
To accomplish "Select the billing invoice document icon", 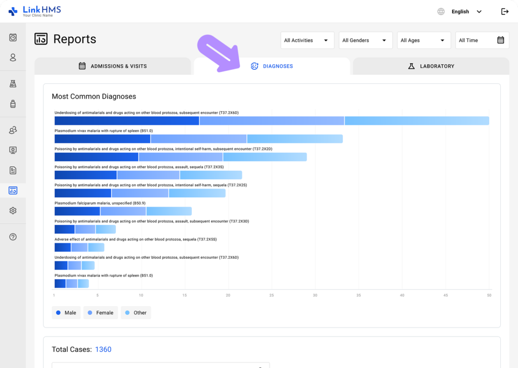I will pos(13,170).
